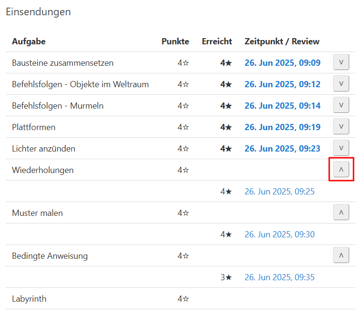The image size is (364, 315).
Task: Click the Einsendungen heading
Action: (x=38, y=12)
